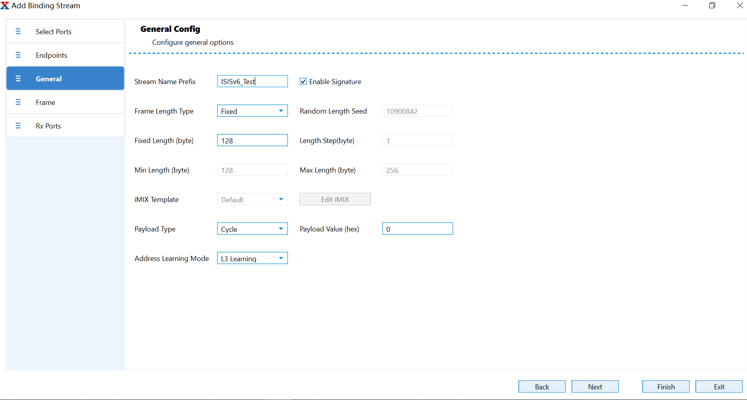Click the Payload Type label
The width and height of the screenshot is (747, 400).
click(155, 229)
